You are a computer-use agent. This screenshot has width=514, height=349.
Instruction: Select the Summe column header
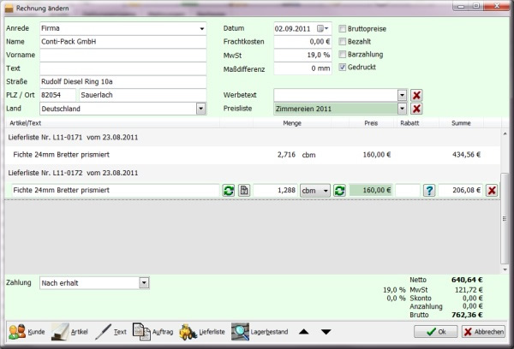(x=461, y=123)
